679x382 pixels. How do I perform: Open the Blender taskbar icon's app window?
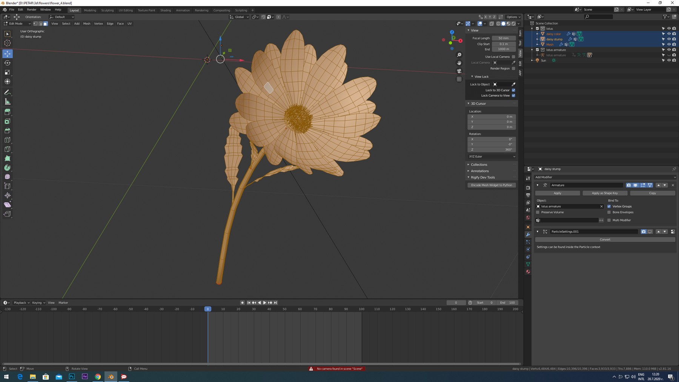click(x=111, y=376)
